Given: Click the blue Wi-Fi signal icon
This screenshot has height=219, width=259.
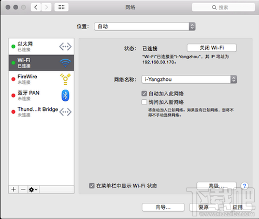Looking at the screenshot, I should [65, 63].
